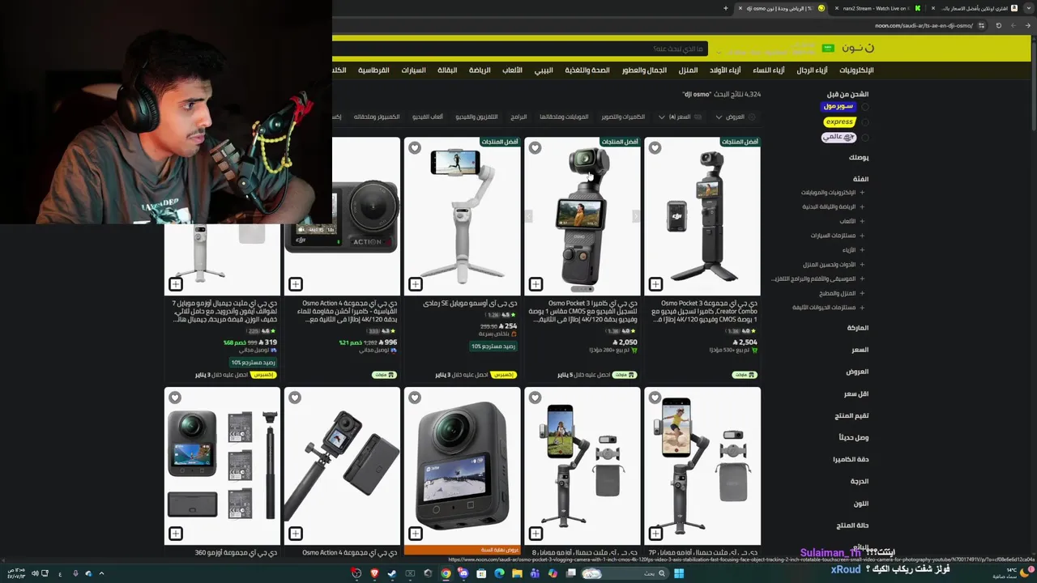Add Osmo Pocket 3 Creator Combo to cart
This screenshot has height=583, width=1037.
click(x=655, y=284)
